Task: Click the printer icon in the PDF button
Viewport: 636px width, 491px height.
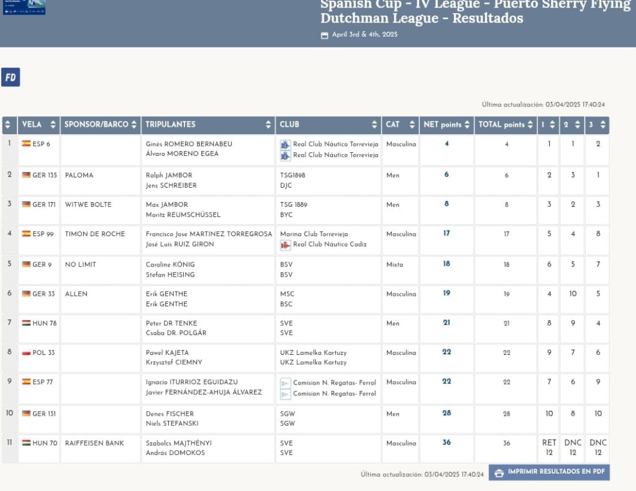Action: (499, 473)
